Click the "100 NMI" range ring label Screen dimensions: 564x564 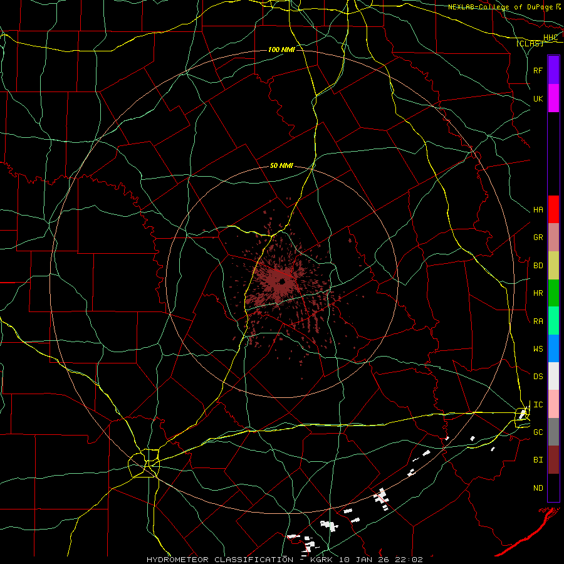click(281, 50)
